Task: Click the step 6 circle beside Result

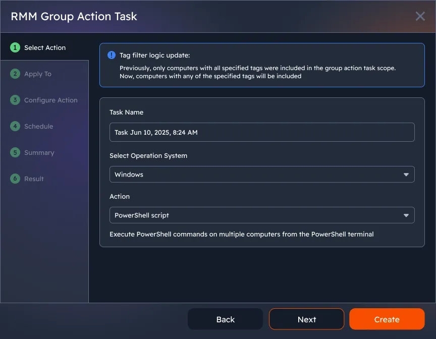Action: (14, 179)
